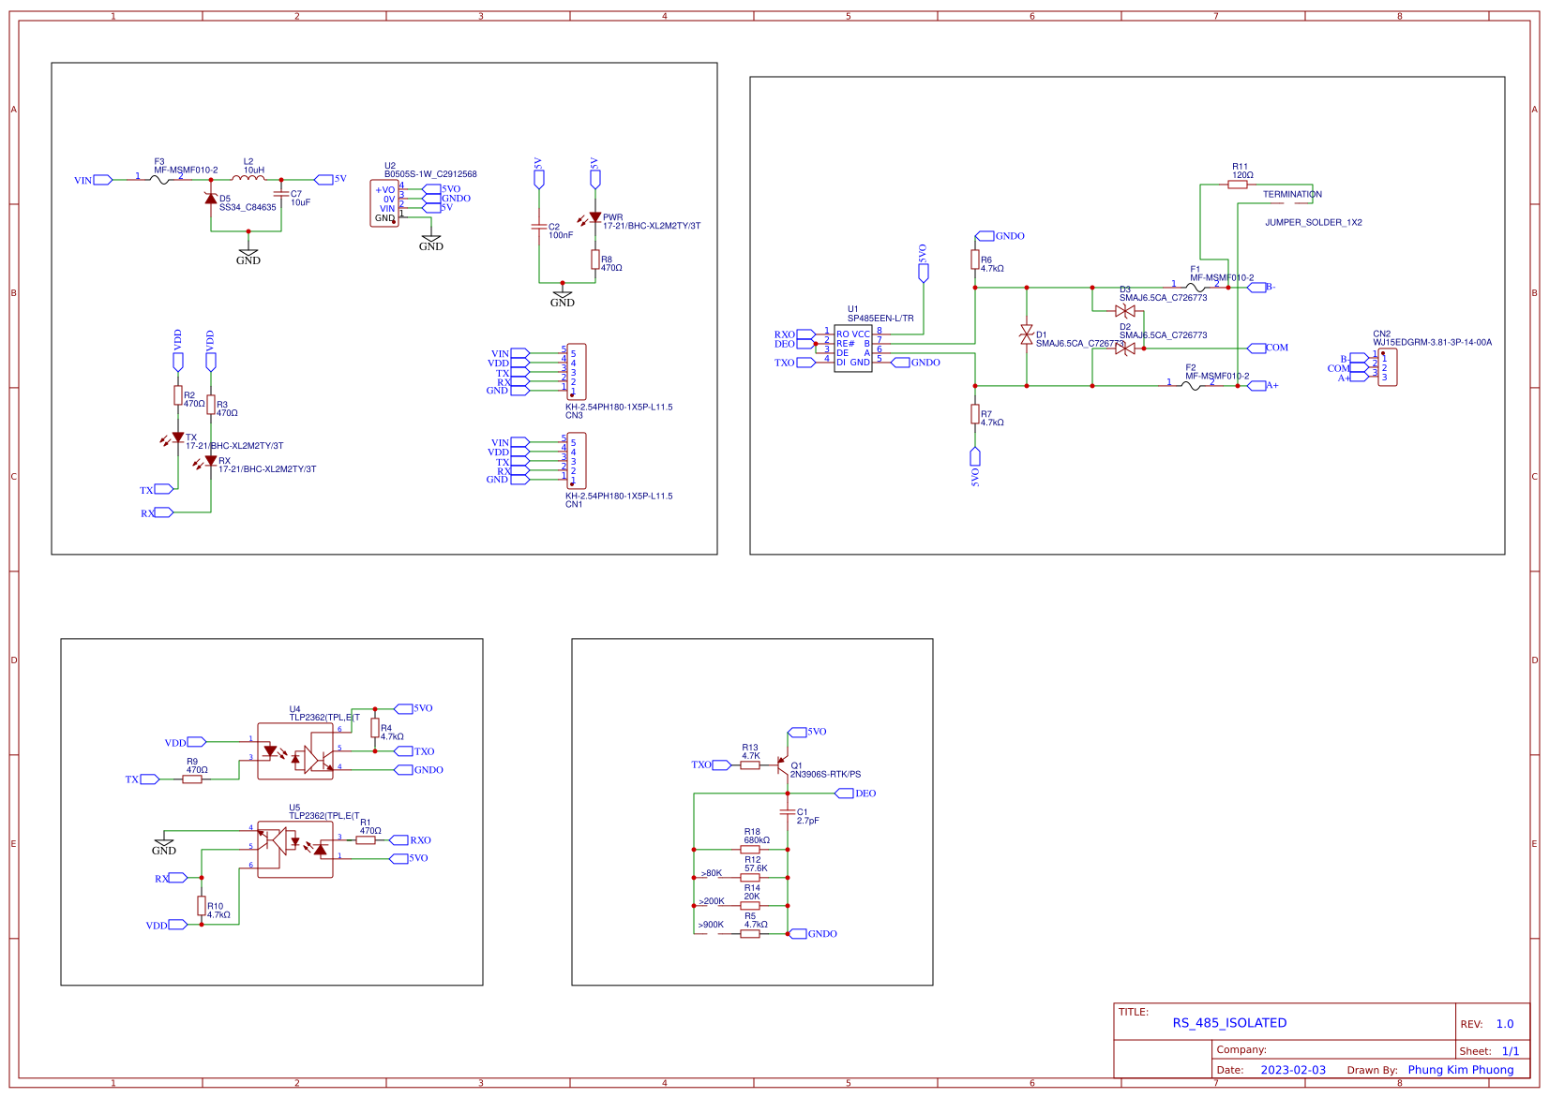
Task: Click termination resistor R11 120Ω
Action: [x=1238, y=183]
